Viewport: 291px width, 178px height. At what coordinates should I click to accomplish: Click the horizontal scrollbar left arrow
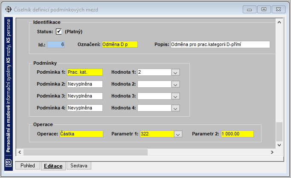tap(20, 152)
